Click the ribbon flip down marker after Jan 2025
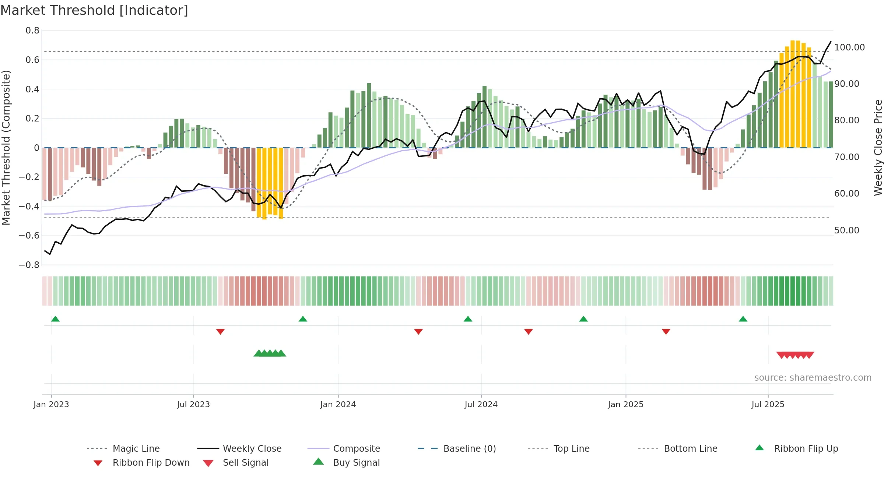This screenshot has height=497, width=884. pyautogui.click(x=666, y=332)
